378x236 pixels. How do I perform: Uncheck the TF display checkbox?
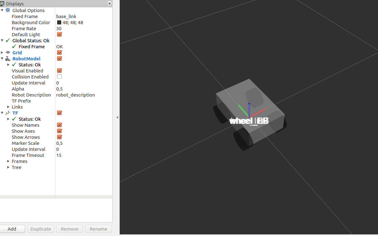point(59,113)
